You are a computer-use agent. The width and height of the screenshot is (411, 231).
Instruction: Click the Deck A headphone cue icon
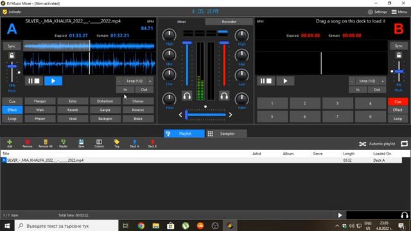(187, 96)
